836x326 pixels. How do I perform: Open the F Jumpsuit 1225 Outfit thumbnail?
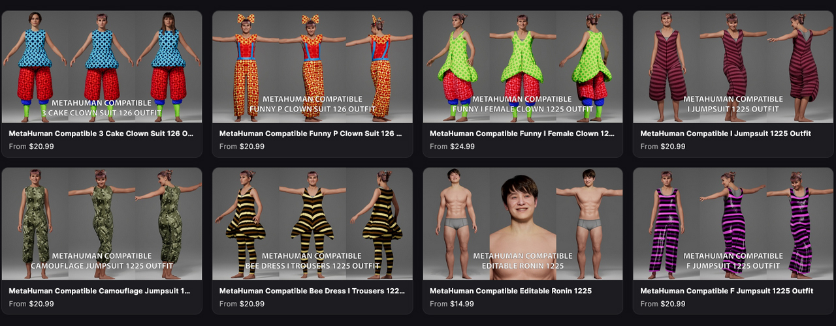pyautogui.click(x=733, y=224)
